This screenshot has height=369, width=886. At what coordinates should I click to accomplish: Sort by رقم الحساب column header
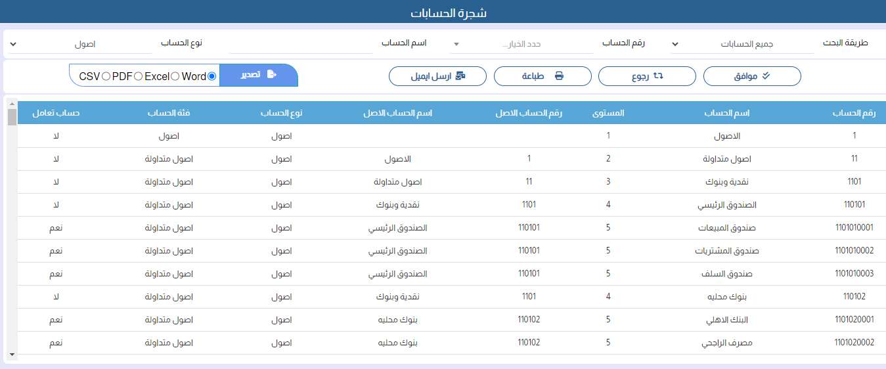point(854,113)
